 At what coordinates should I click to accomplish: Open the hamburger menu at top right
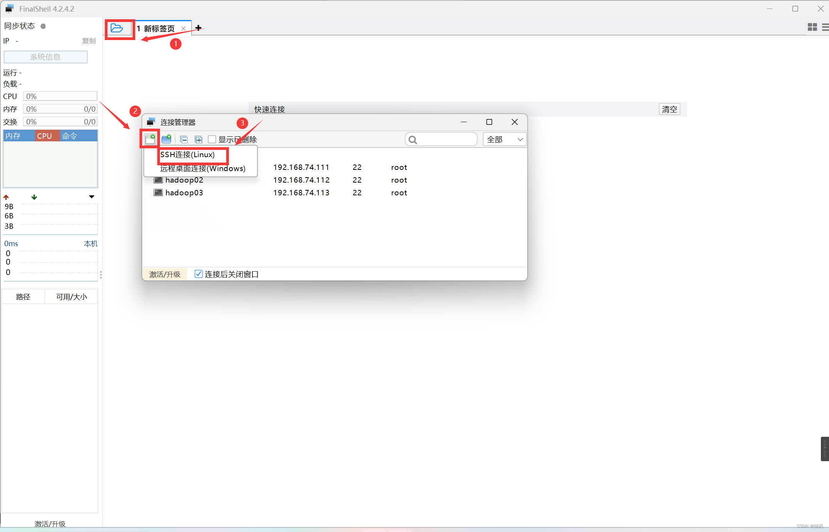click(x=826, y=27)
